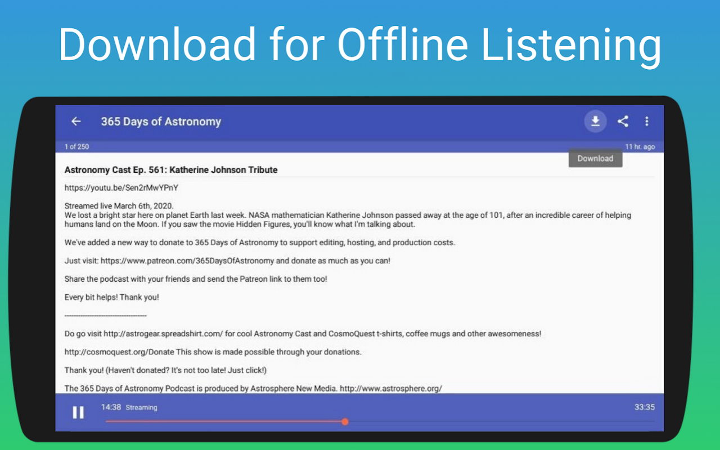Click the 'Share the podcast with your friends' line
This screenshot has height=450, width=720.
(196, 279)
